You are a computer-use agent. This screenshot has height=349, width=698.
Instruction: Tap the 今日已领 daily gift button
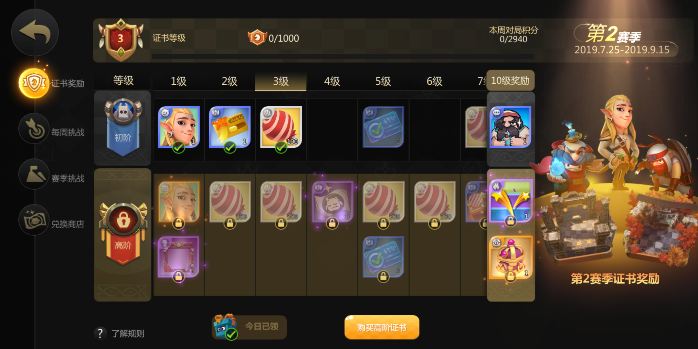tap(249, 327)
